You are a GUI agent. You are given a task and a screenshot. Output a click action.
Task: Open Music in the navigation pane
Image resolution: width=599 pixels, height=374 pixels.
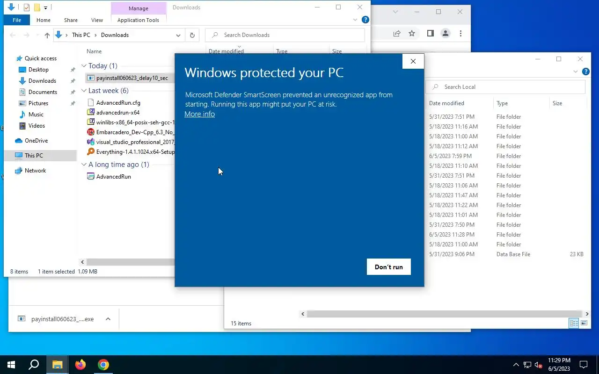point(36,115)
